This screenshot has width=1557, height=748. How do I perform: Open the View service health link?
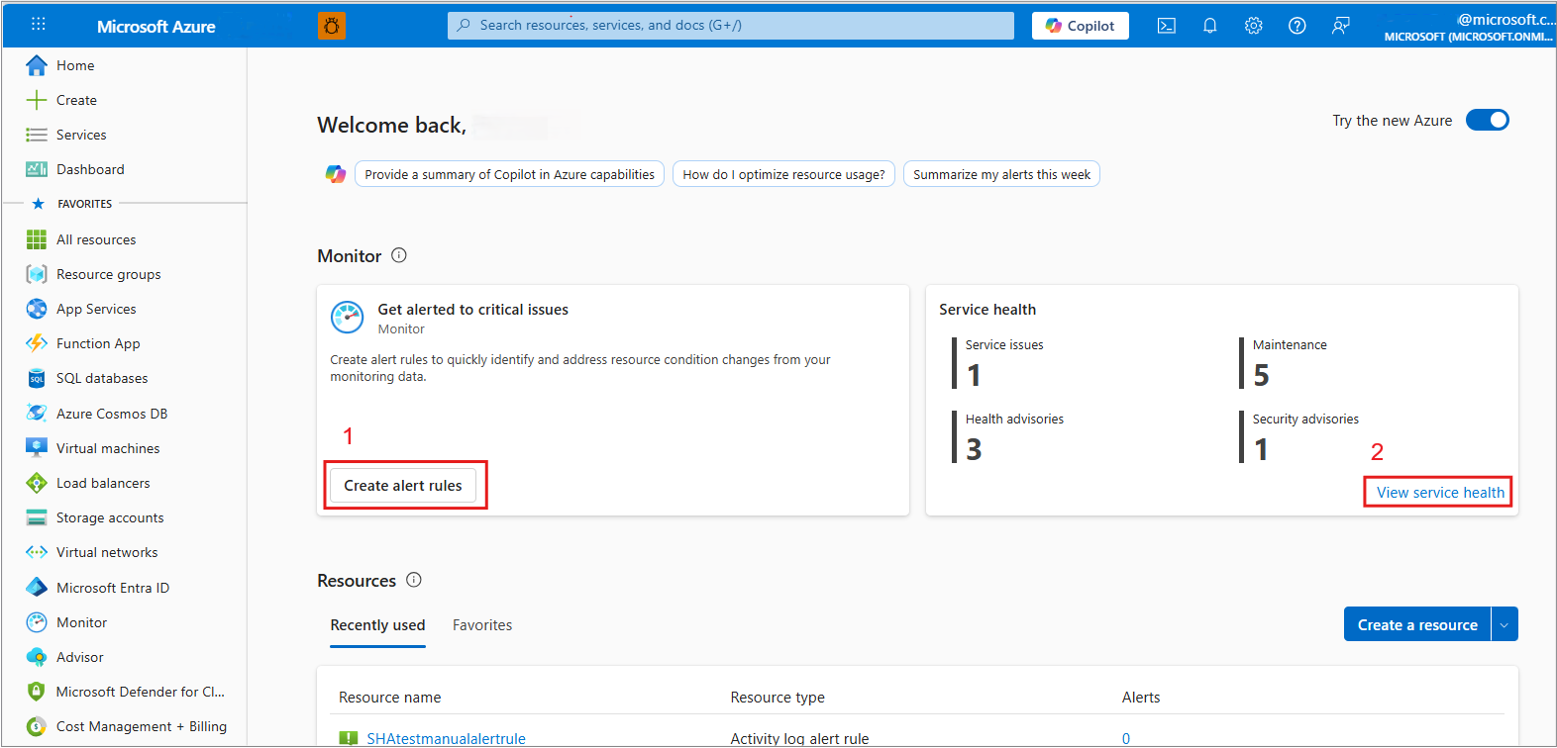point(1440,493)
